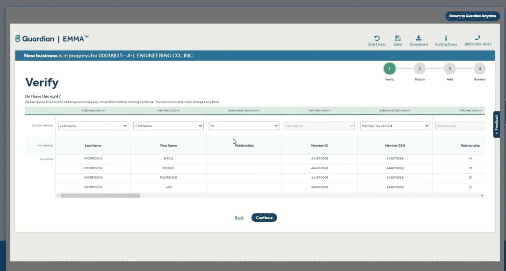Click the phone icon for (800) 685-4542

(478, 37)
